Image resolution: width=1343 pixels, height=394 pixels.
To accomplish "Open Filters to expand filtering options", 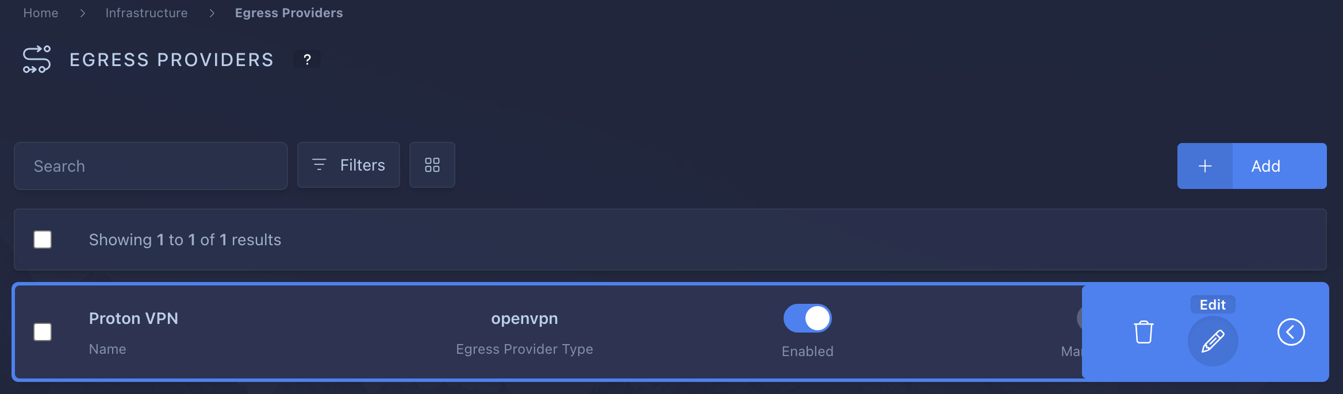I will [348, 165].
